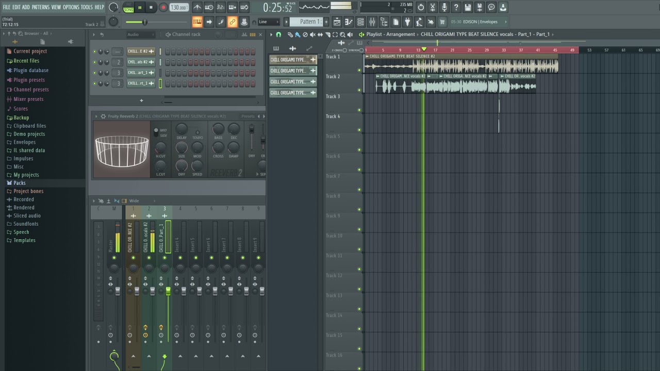660x371 pixels.
Task: Open the Line snap dropdown
Action: (269, 22)
